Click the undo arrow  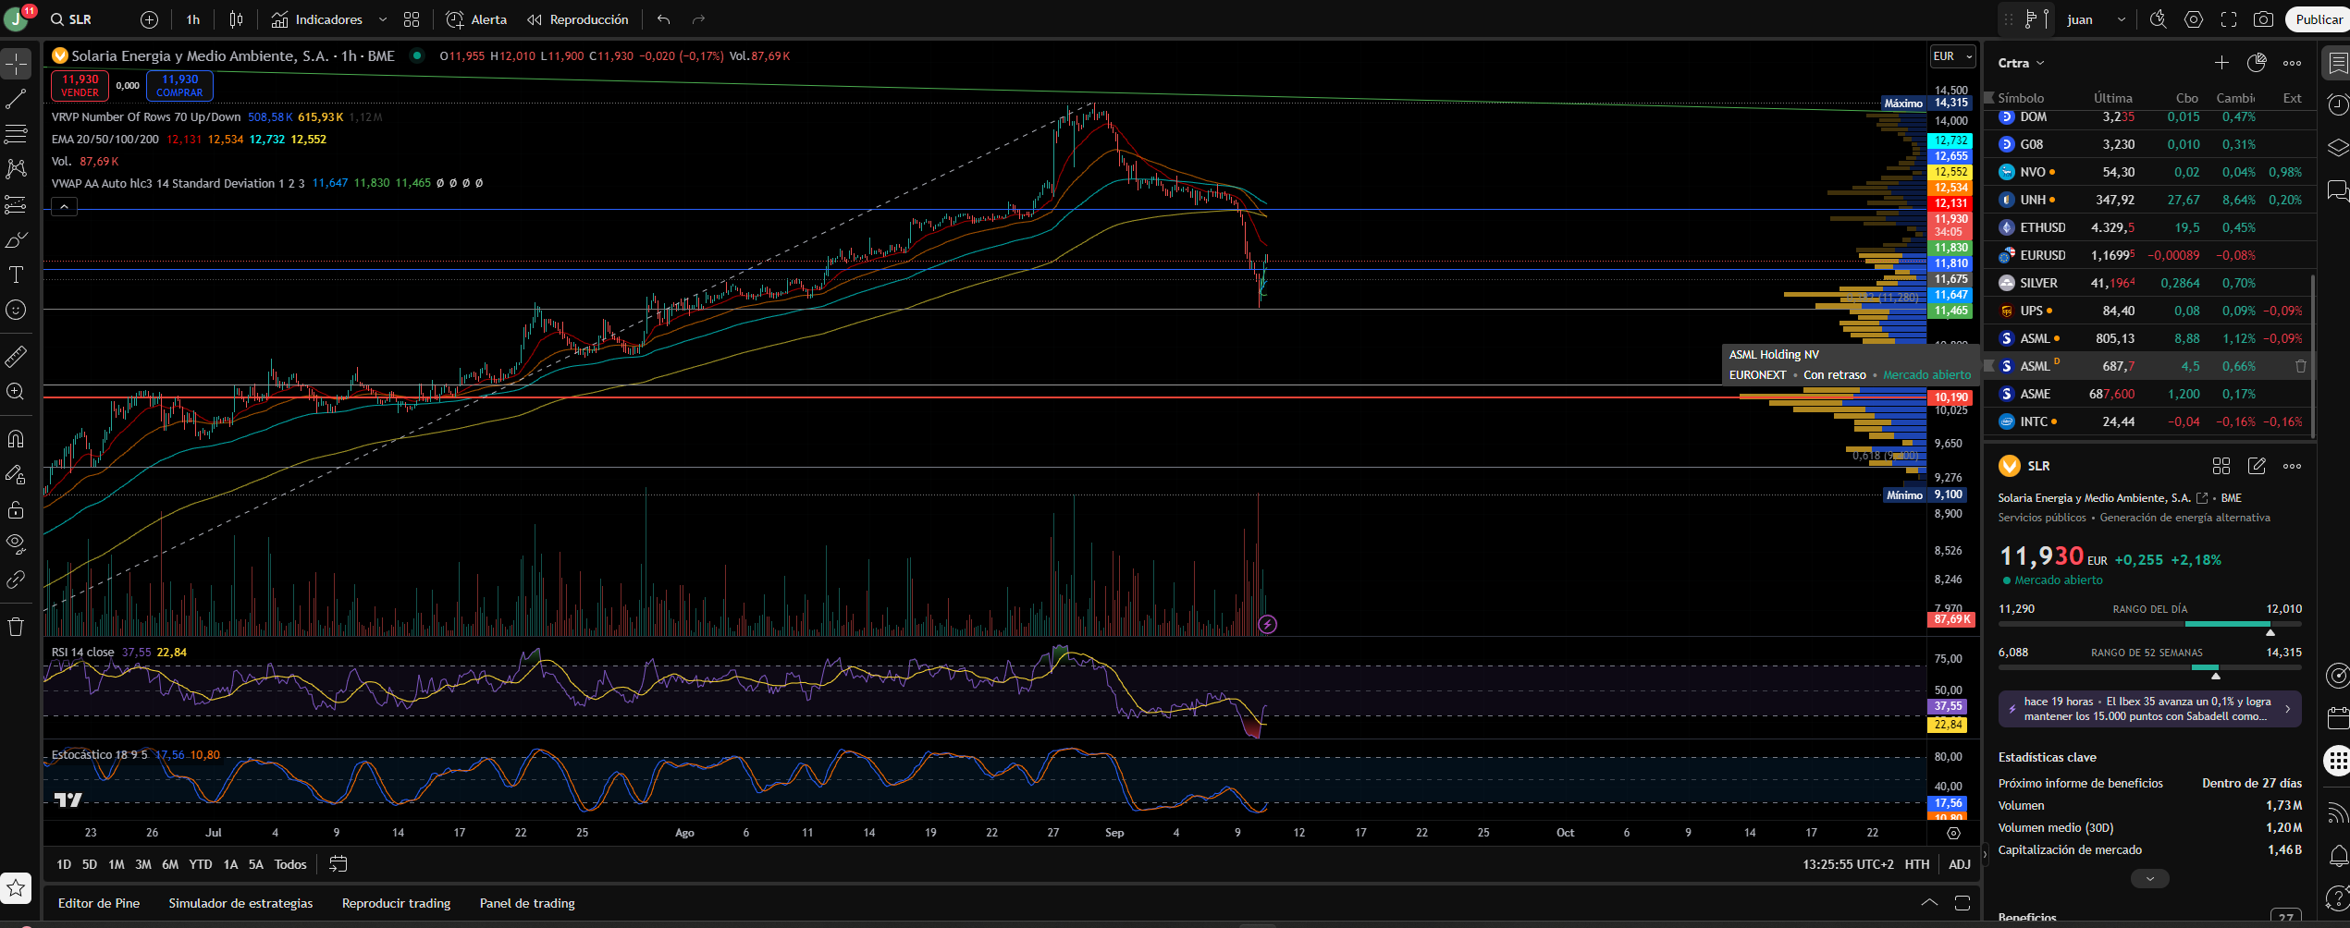pyautogui.click(x=664, y=19)
